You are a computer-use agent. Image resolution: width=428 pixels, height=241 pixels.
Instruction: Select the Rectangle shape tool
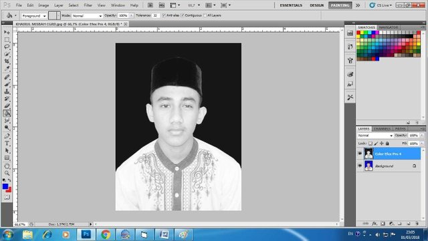tap(7, 158)
